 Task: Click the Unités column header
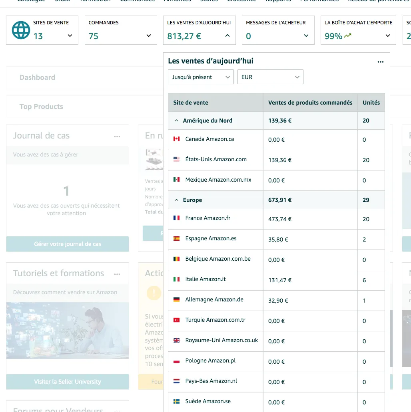[x=371, y=103]
